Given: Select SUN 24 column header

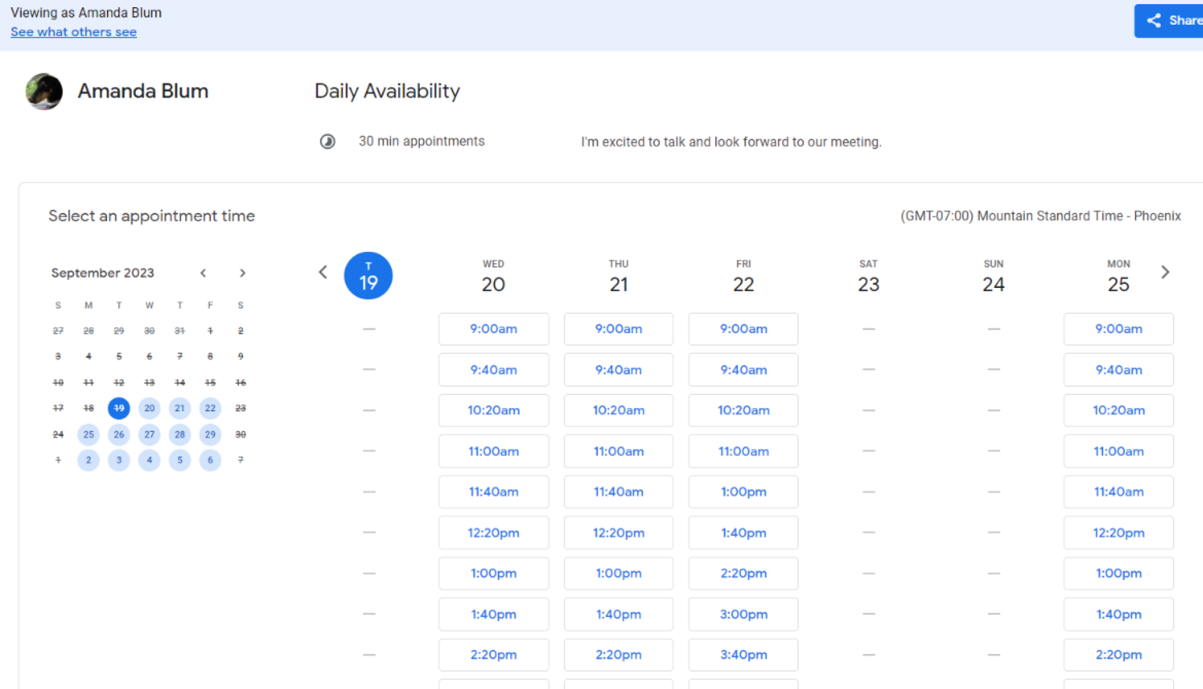Looking at the screenshot, I should (x=994, y=277).
